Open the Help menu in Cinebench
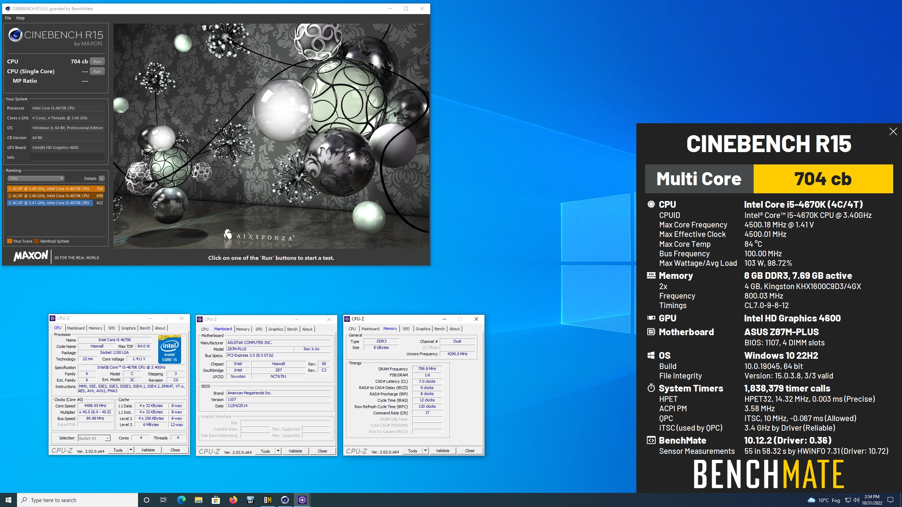This screenshot has height=507, width=902. pos(20,18)
